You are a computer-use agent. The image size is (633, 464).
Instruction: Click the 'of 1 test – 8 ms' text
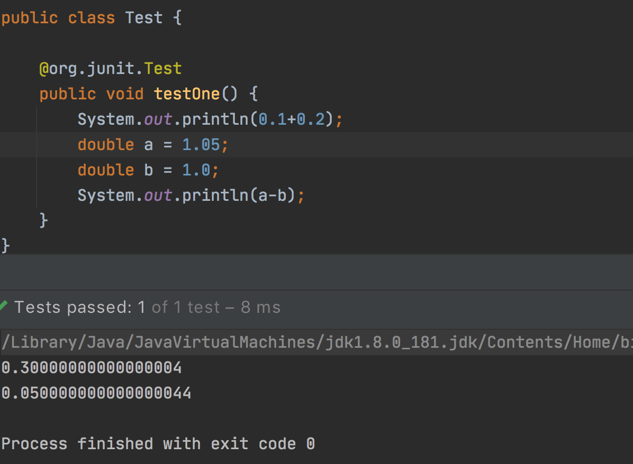216,307
